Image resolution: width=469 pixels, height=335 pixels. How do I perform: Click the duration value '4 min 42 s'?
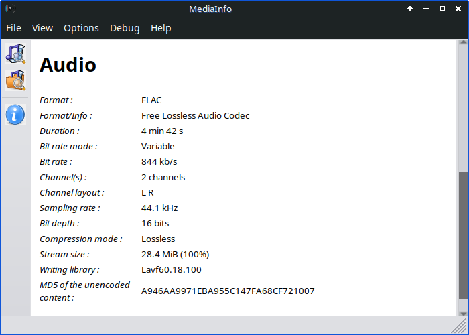[162, 131]
